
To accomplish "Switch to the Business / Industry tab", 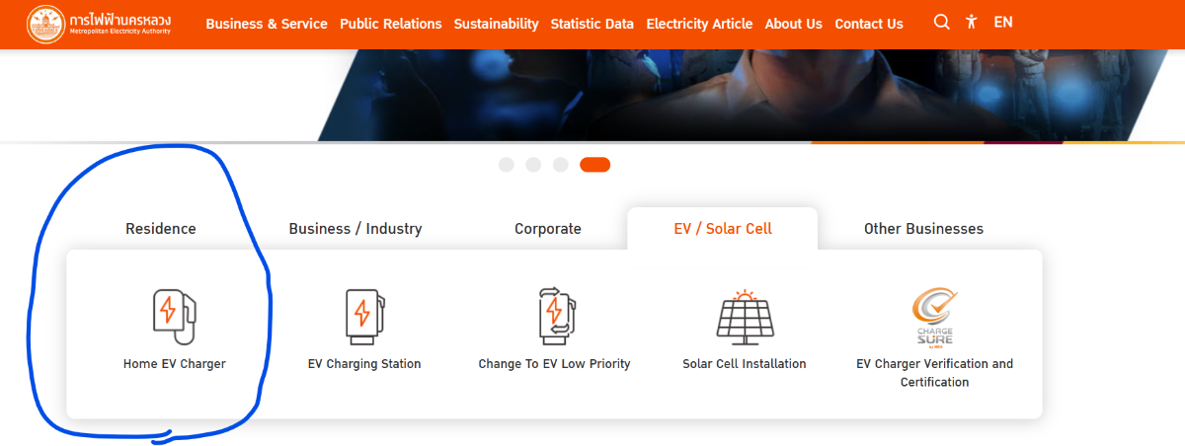I will [x=355, y=229].
